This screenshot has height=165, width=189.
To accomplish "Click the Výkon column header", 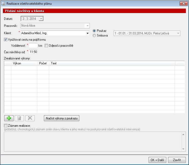I will [24, 63].
